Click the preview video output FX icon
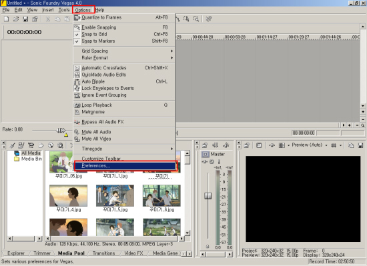 click(x=272, y=145)
